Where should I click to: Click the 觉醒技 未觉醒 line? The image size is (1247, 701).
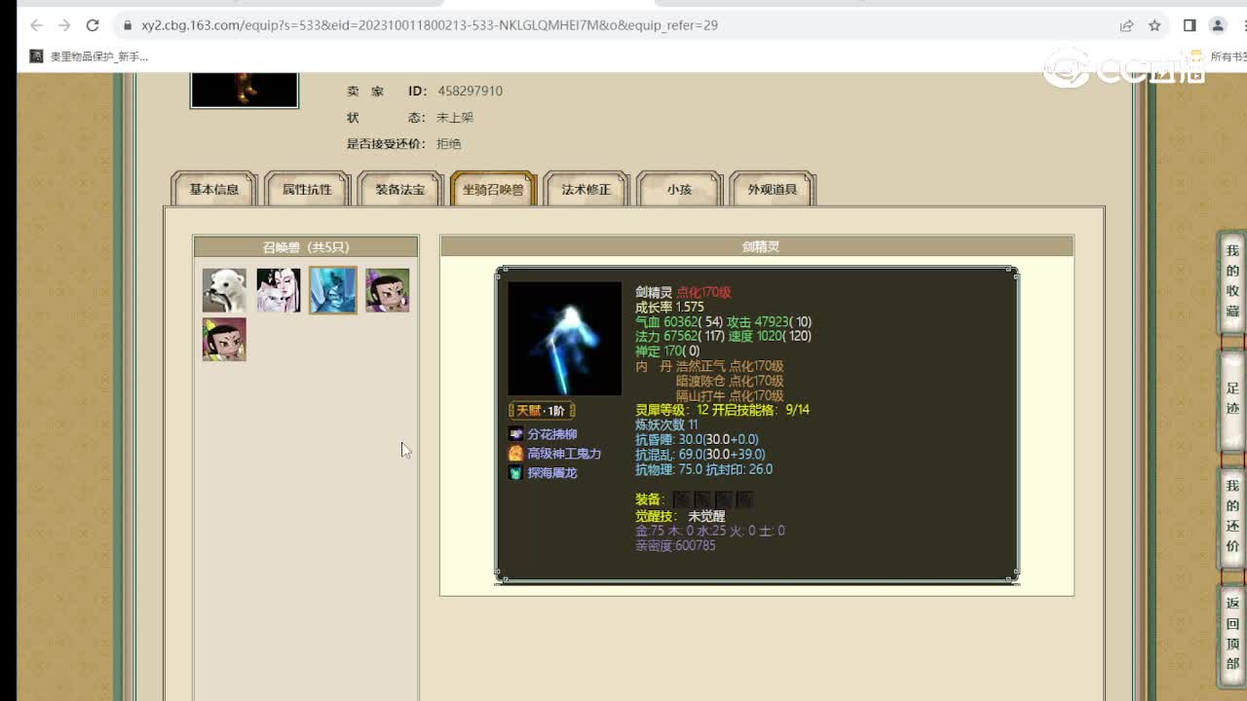click(680, 516)
